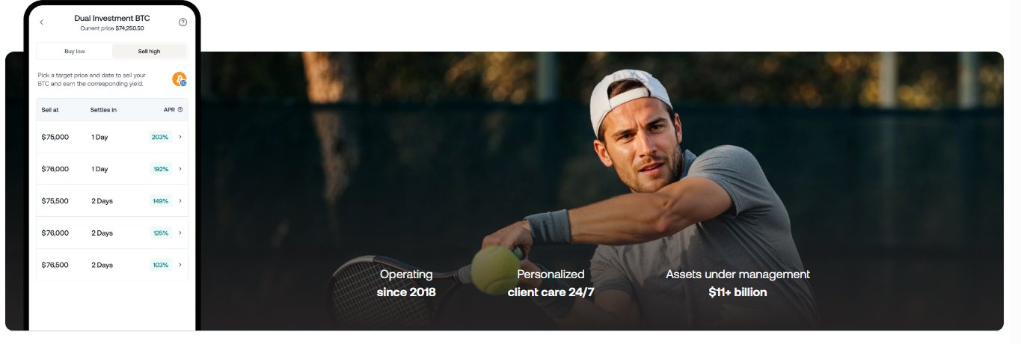Click the Assets under management text
This screenshot has height=344, width=1021.
pos(738,274)
